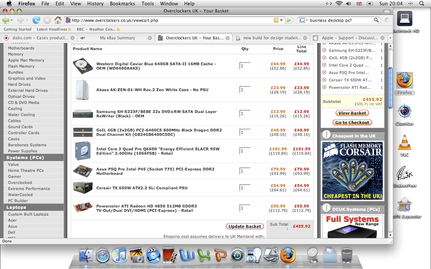Select the Firefox disk icon on desktop
The height and width of the screenshot is (269, 431).
coord(405,80)
